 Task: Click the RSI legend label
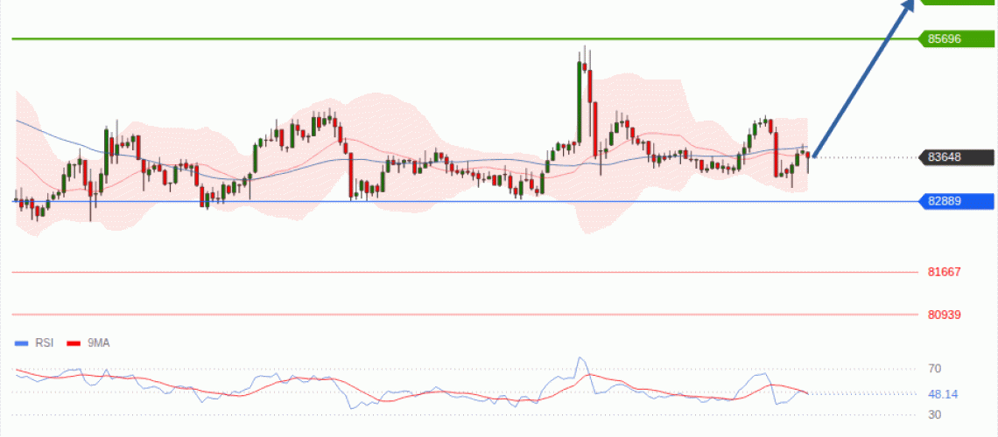pos(45,343)
